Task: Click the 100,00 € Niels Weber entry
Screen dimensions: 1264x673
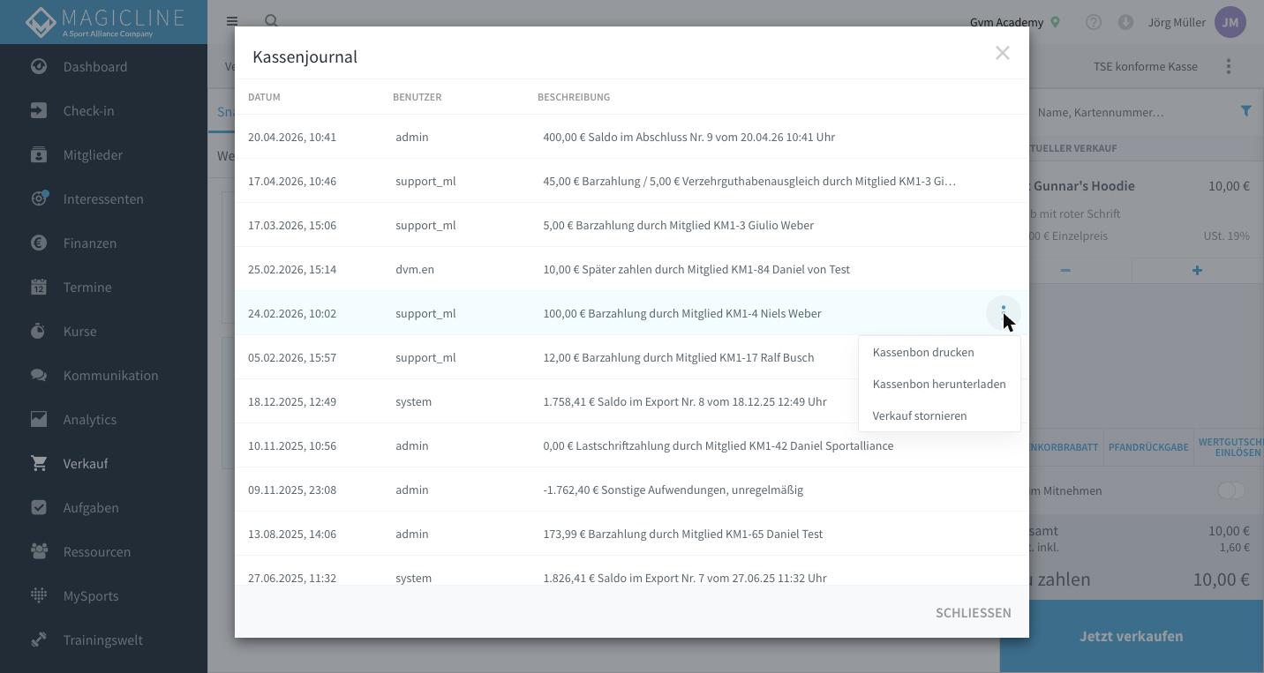Action: click(x=632, y=313)
